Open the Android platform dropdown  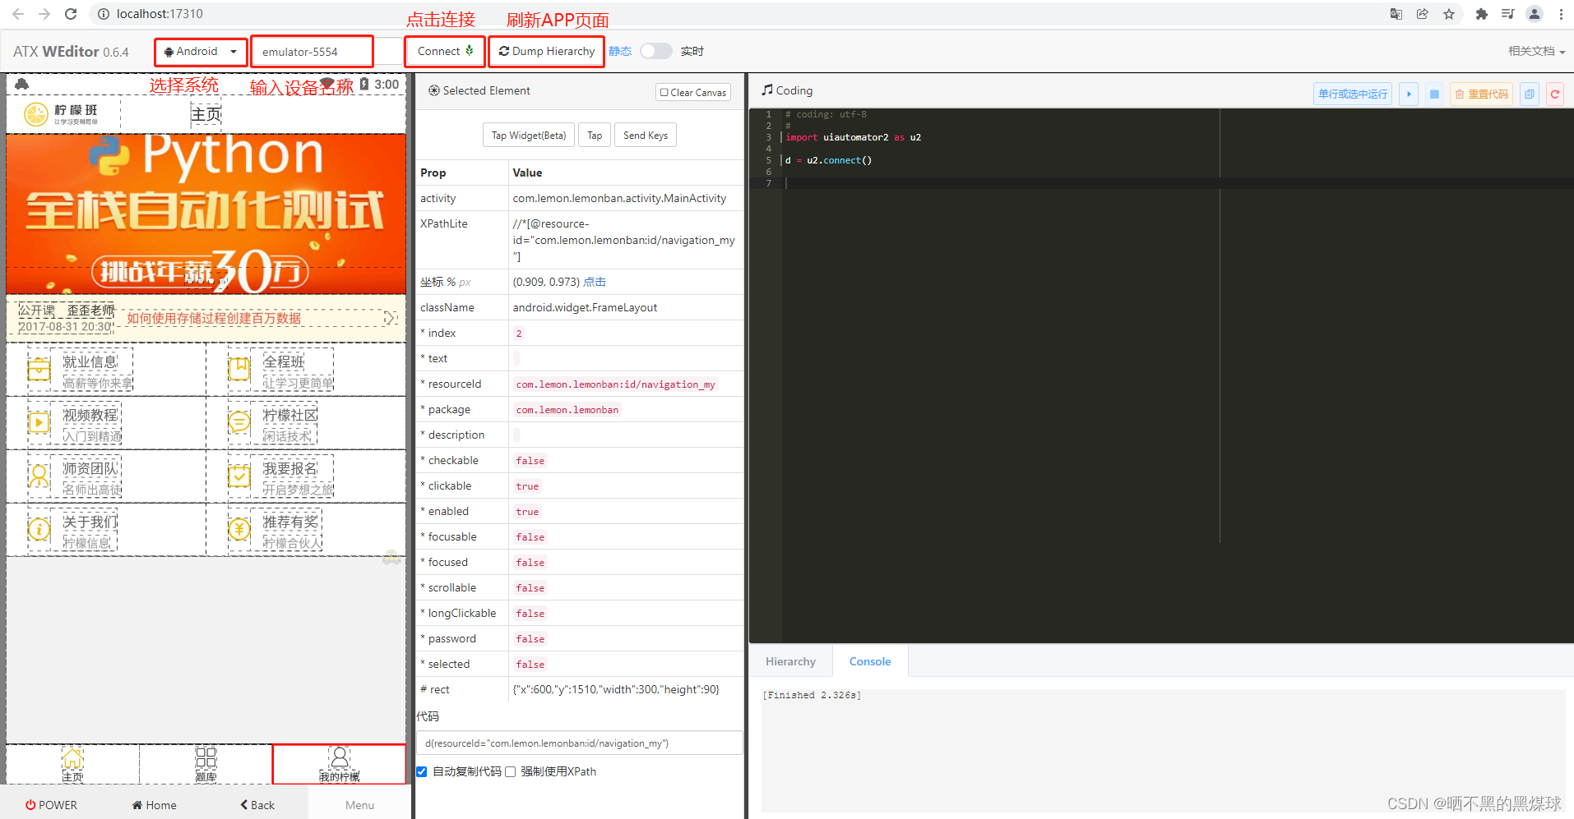click(201, 51)
